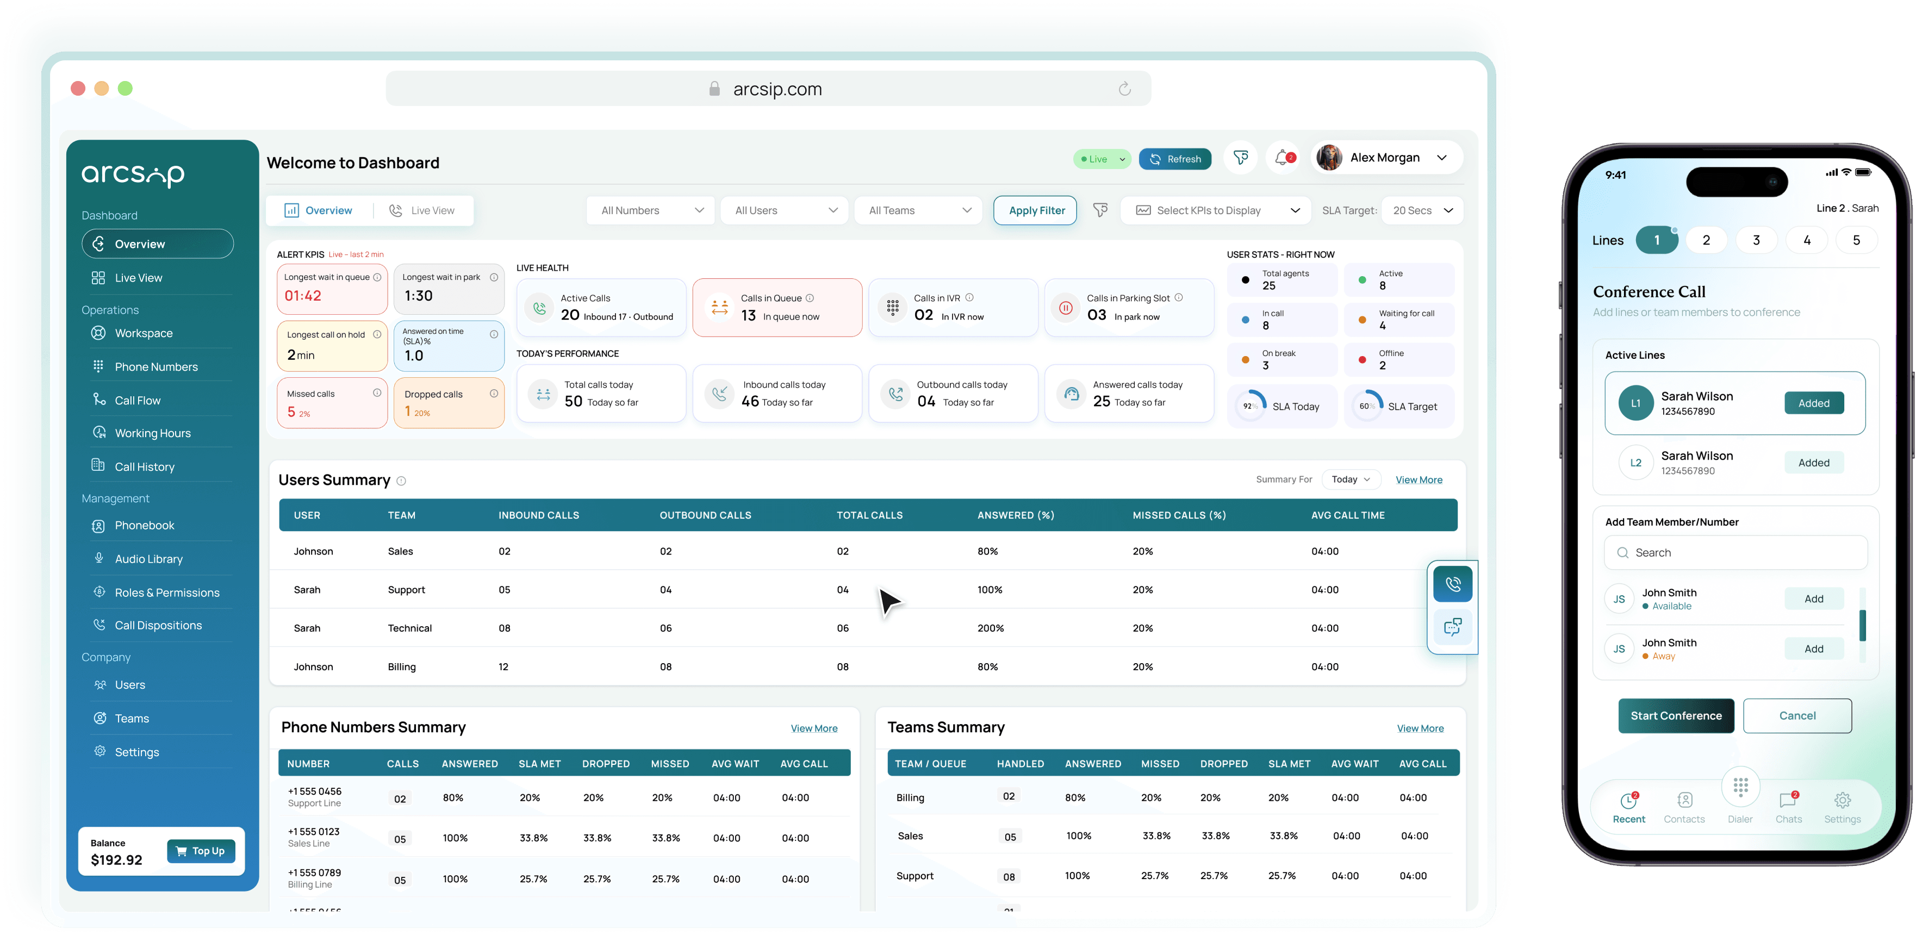The width and height of the screenshot is (1916, 935).
Task: Open the floating phone call widget
Action: [x=1452, y=584]
